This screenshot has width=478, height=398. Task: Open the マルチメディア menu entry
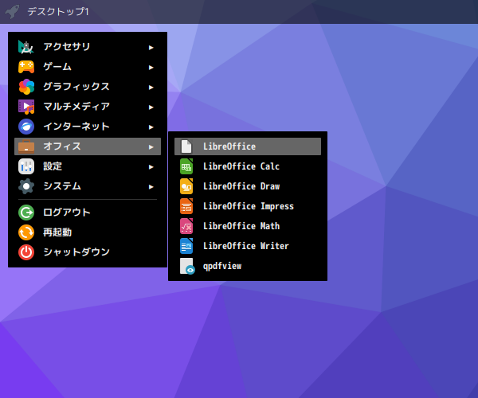[88, 107]
